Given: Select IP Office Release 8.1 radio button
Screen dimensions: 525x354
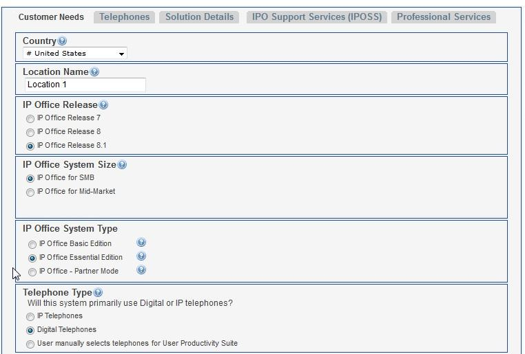Looking at the screenshot, I should [x=30, y=146].
